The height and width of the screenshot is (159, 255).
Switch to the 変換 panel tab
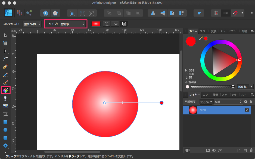(x=213, y=31)
